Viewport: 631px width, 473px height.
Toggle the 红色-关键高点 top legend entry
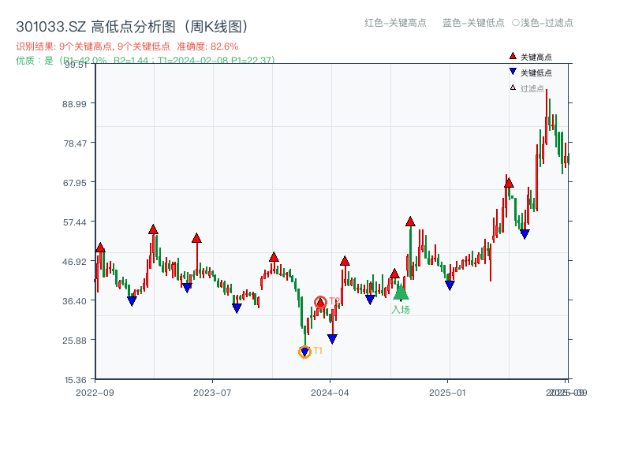(x=395, y=23)
